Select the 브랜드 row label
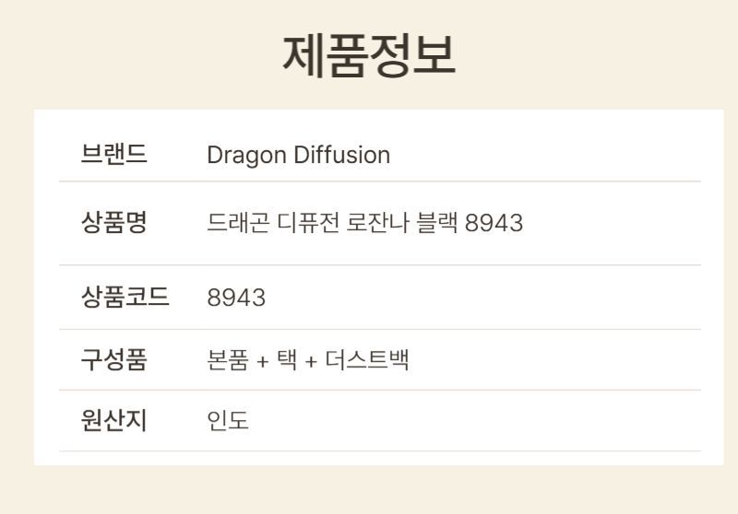Viewport: 738px width, 514px height. pos(113,155)
